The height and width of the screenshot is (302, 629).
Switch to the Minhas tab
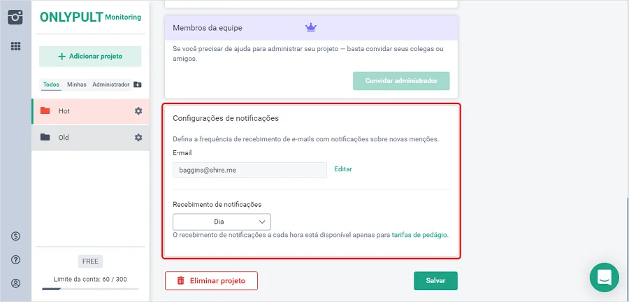coord(77,85)
